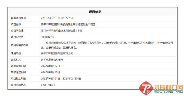Select builder 开平市晖越塑料制品有限公司

click(x=57, y=53)
